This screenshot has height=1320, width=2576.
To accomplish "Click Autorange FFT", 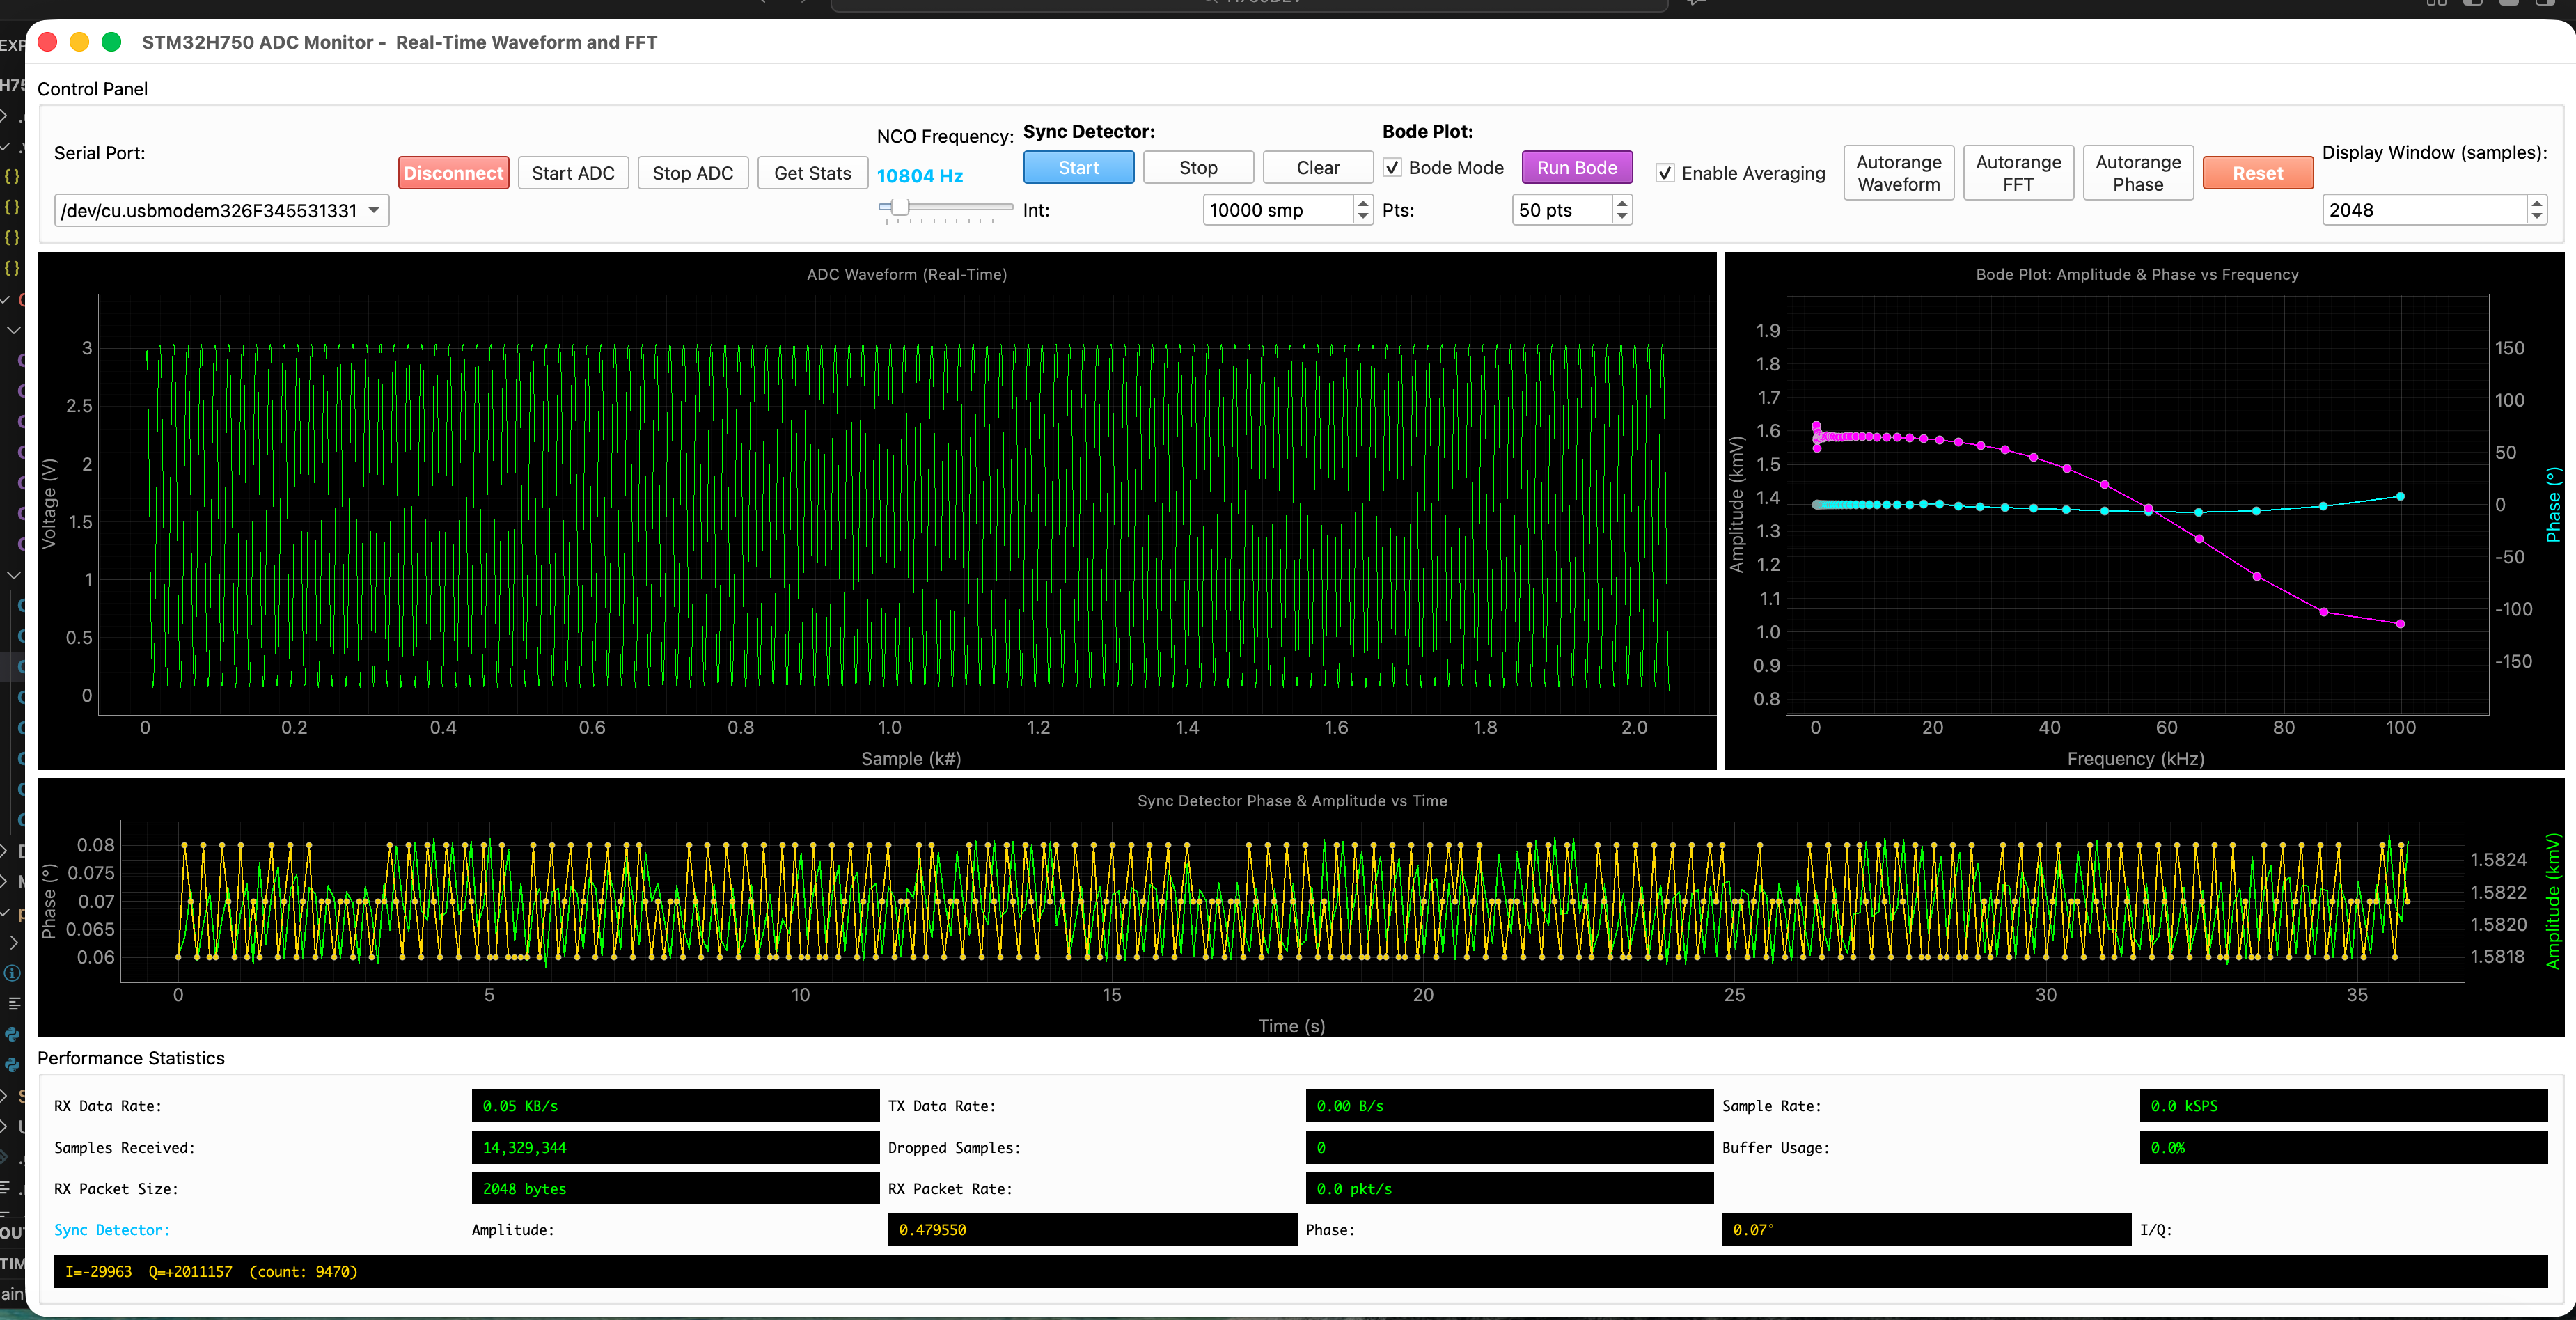I will click(x=2017, y=173).
